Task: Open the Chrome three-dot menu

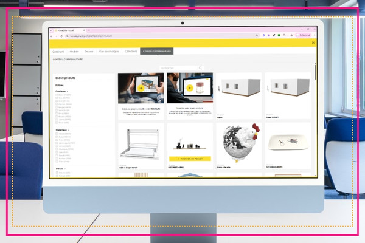Action: tap(315, 35)
